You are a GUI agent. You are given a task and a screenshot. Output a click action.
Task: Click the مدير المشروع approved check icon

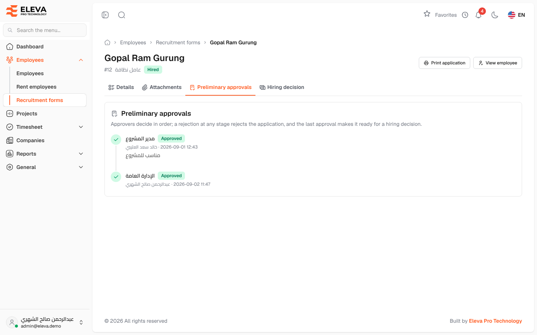116,140
